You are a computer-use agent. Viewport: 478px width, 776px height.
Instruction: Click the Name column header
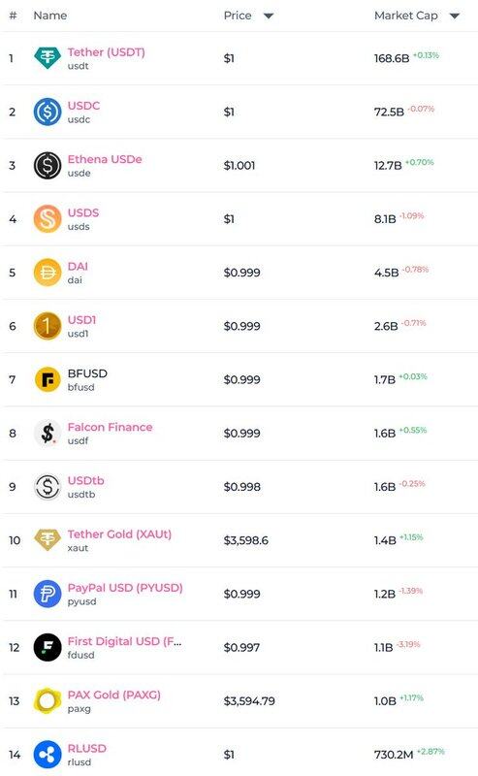pos(50,16)
